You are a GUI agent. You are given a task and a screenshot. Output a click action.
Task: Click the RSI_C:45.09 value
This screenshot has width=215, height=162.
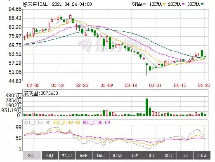pos(96,122)
